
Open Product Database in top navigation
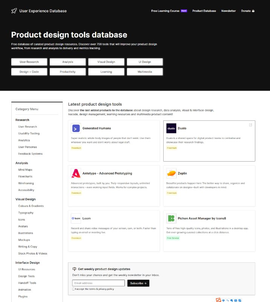coord(204,11)
